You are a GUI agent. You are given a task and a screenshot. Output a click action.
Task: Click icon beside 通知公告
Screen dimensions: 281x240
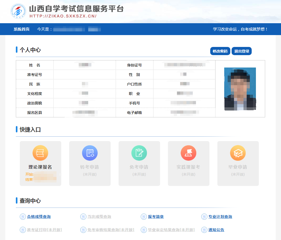coord(204,230)
